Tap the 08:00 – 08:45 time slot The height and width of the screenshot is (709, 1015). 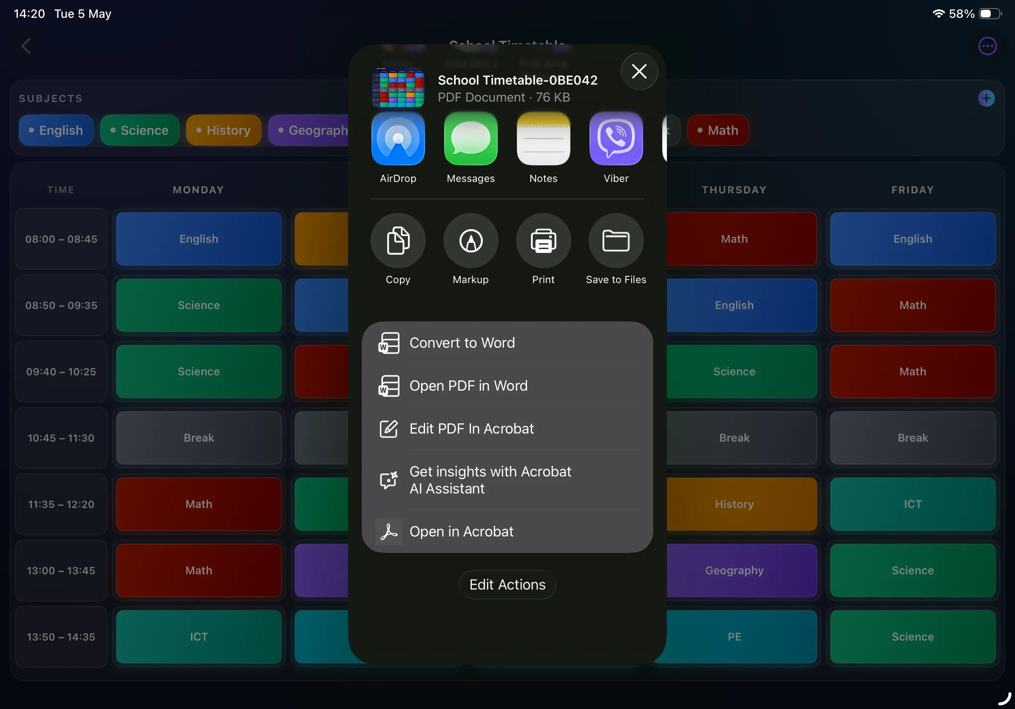point(61,239)
